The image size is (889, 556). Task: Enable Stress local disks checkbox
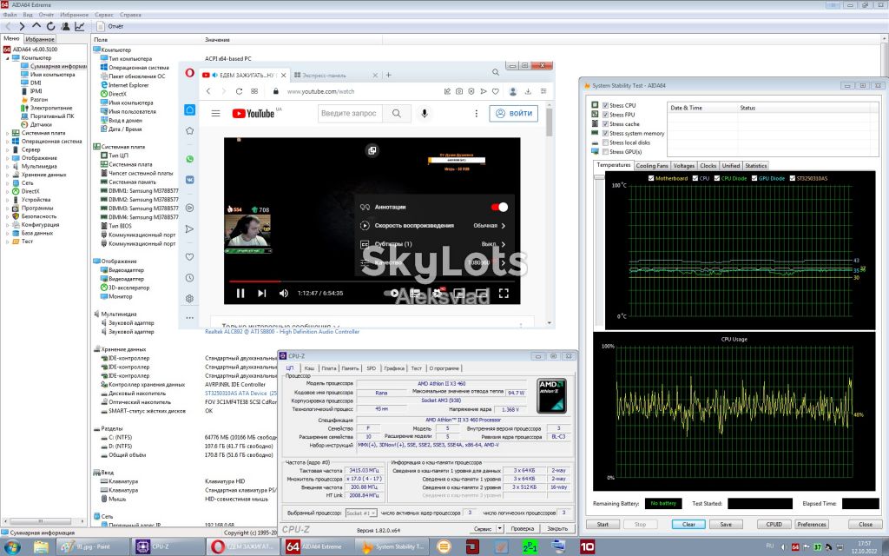[605, 142]
